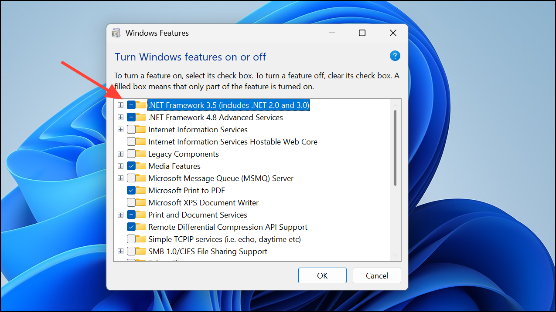Click the feature list vertical scrollbar
Screen dimensions: 556x312
click(395, 148)
